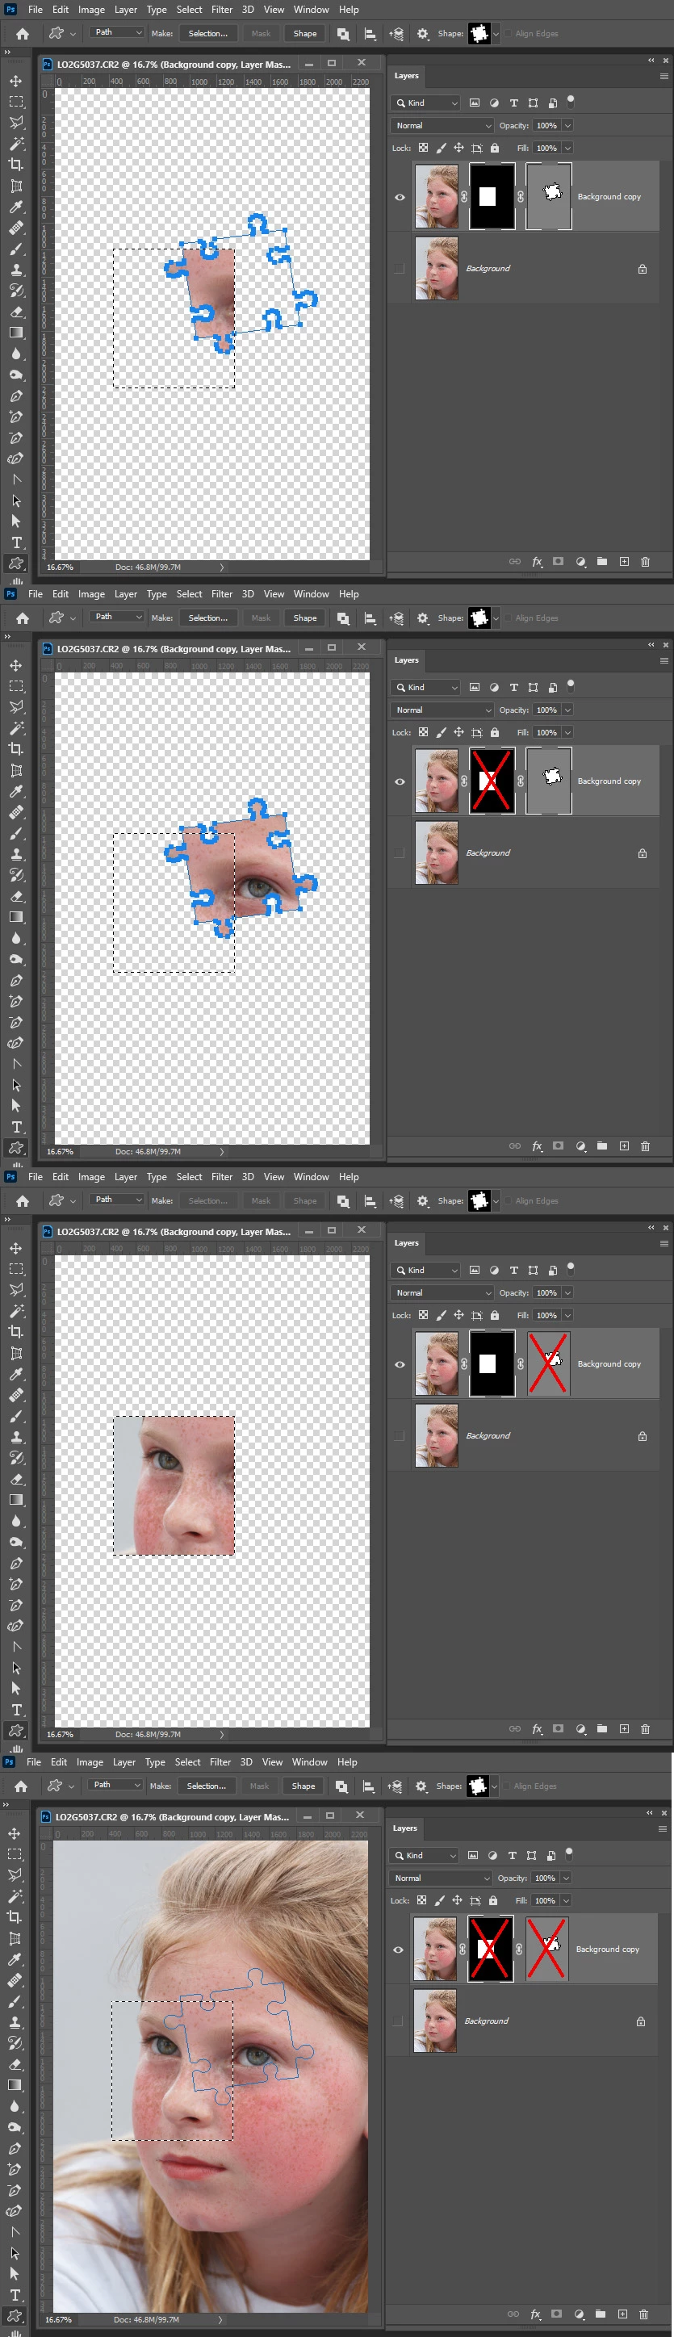Hide the Background copy layer in top screenshot
This screenshot has height=2337, width=674.
tap(399, 197)
